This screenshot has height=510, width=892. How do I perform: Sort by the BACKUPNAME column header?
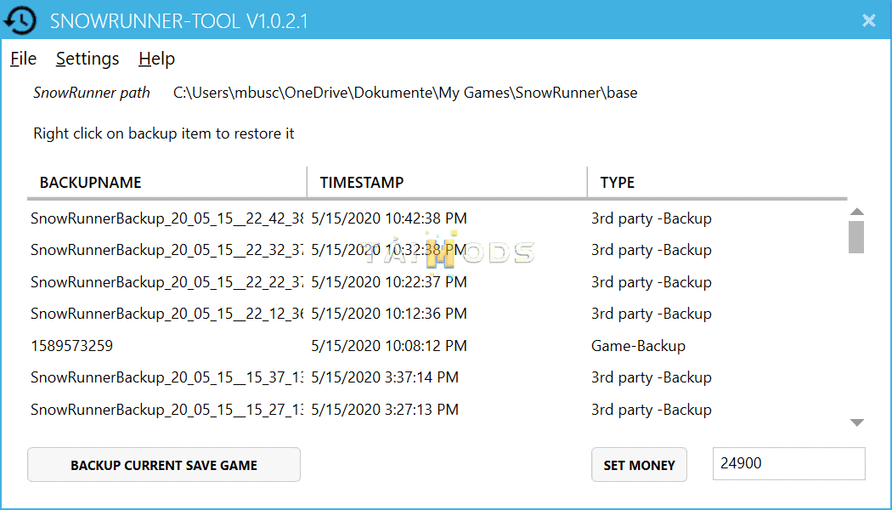click(90, 182)
